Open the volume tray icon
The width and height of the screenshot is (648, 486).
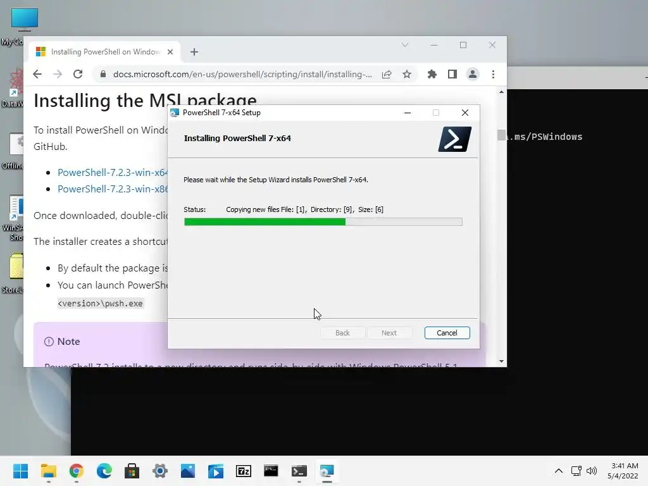click(x=592, y=471)
